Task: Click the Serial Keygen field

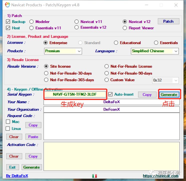Action: pyautogui.click(x=75, y=94)
